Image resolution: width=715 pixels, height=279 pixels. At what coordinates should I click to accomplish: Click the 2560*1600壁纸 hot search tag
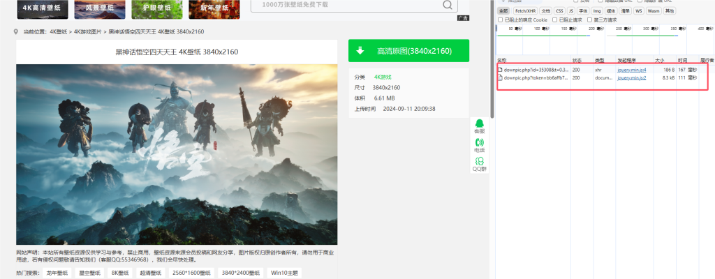tap(191, 273)
